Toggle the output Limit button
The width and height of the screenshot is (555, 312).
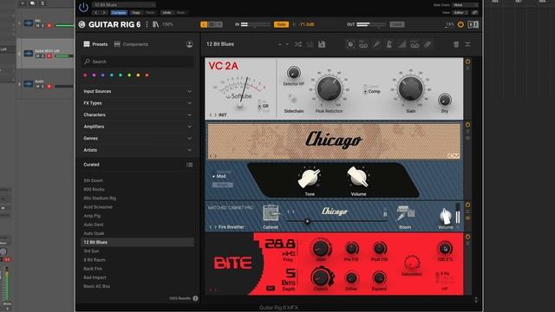coord(397,24)
